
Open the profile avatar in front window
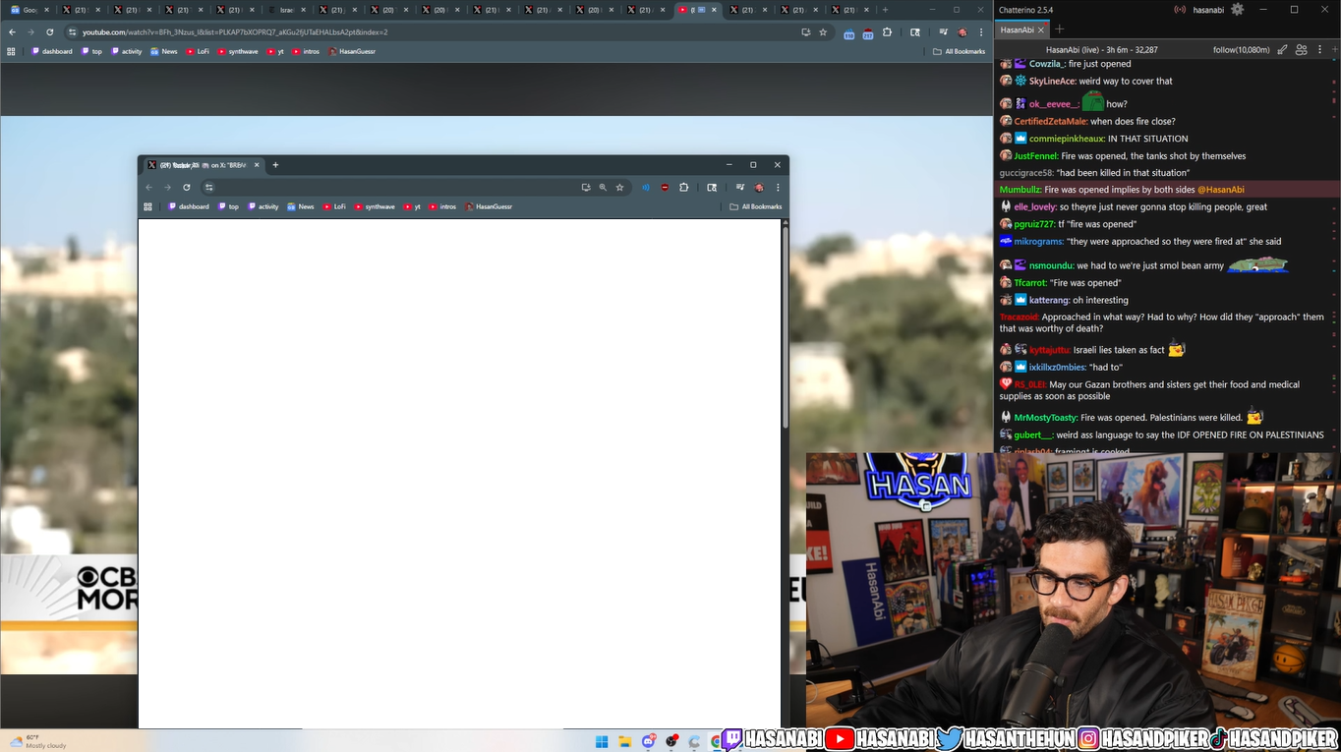click(759, 187)
